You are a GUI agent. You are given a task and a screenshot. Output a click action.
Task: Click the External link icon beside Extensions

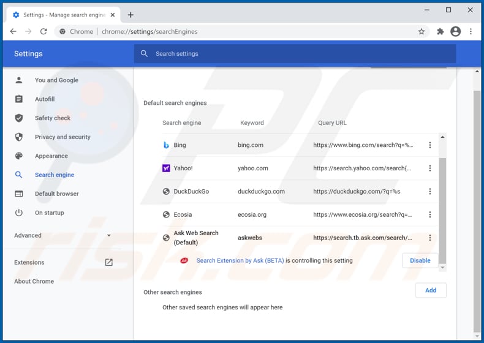[108, 262]
